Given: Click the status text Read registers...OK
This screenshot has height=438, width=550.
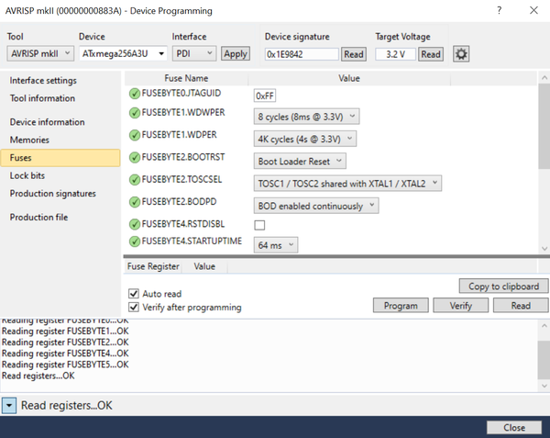Looking at the screenshot, I should pyautogui.click(x=67, y=405).
